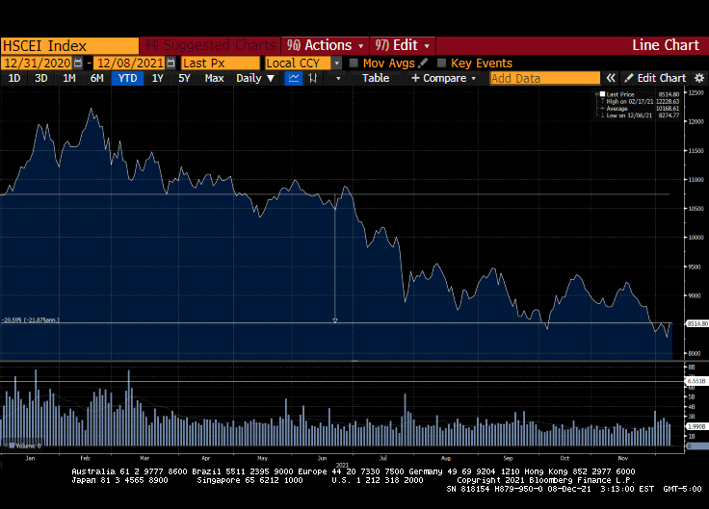Select the 3D range tab
The width and height of the screenshot is (709, 509).
point(41,78)
